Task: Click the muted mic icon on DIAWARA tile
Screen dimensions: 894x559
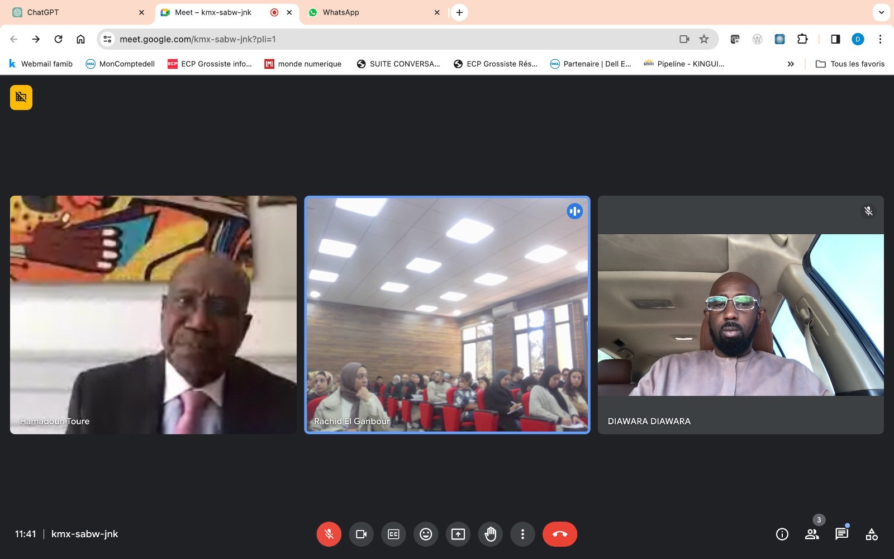Action: (x=868, y=211)
